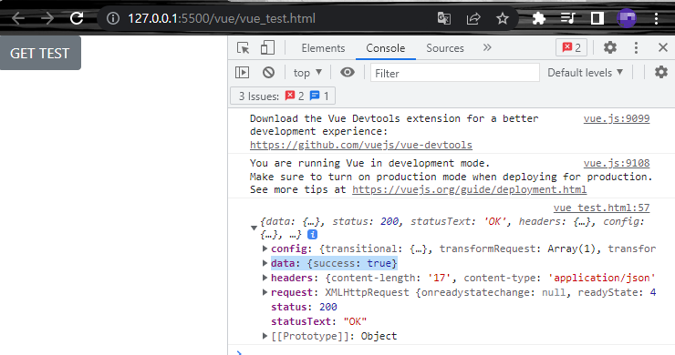Viewport: 675px width, 355px height.
Task: Open DevTools settings gear
Action: 610,47
